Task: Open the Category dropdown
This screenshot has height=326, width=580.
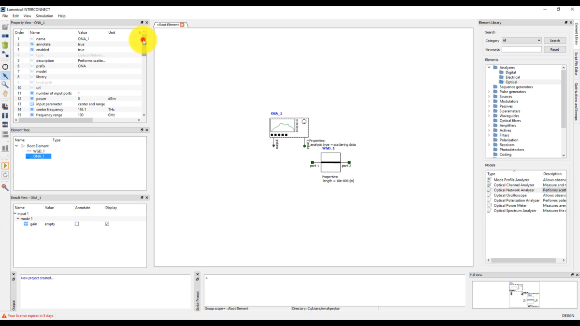Action: coord(522,41)
